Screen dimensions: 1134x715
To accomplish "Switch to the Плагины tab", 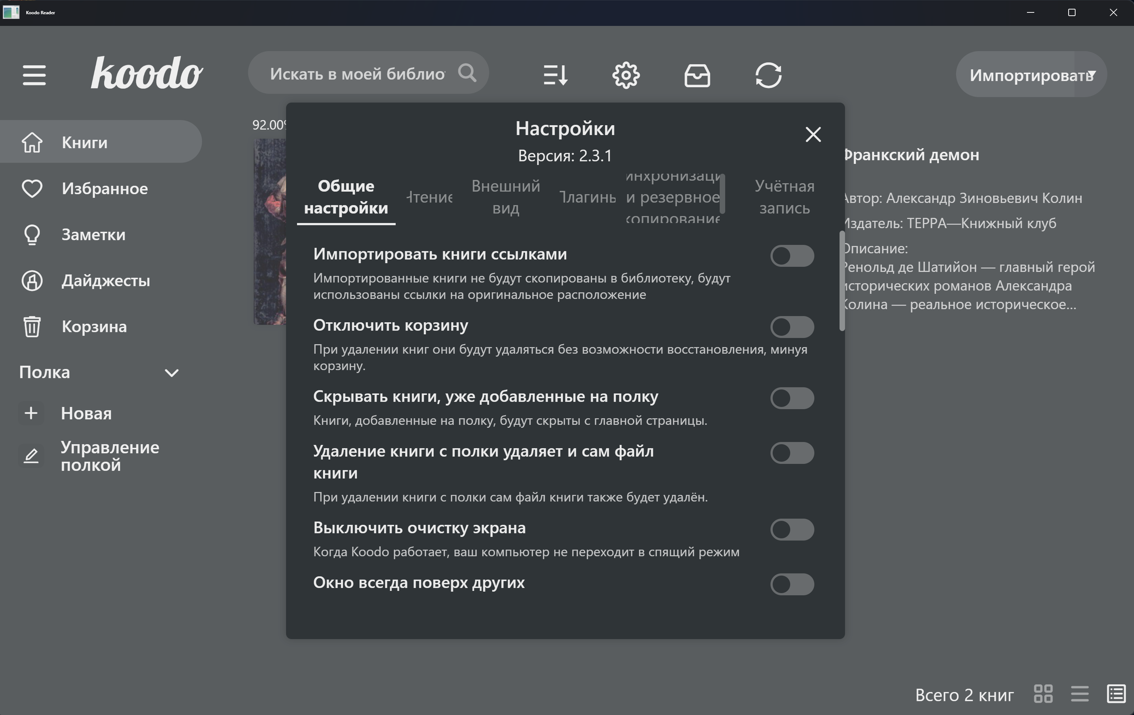I will [588, 197].
